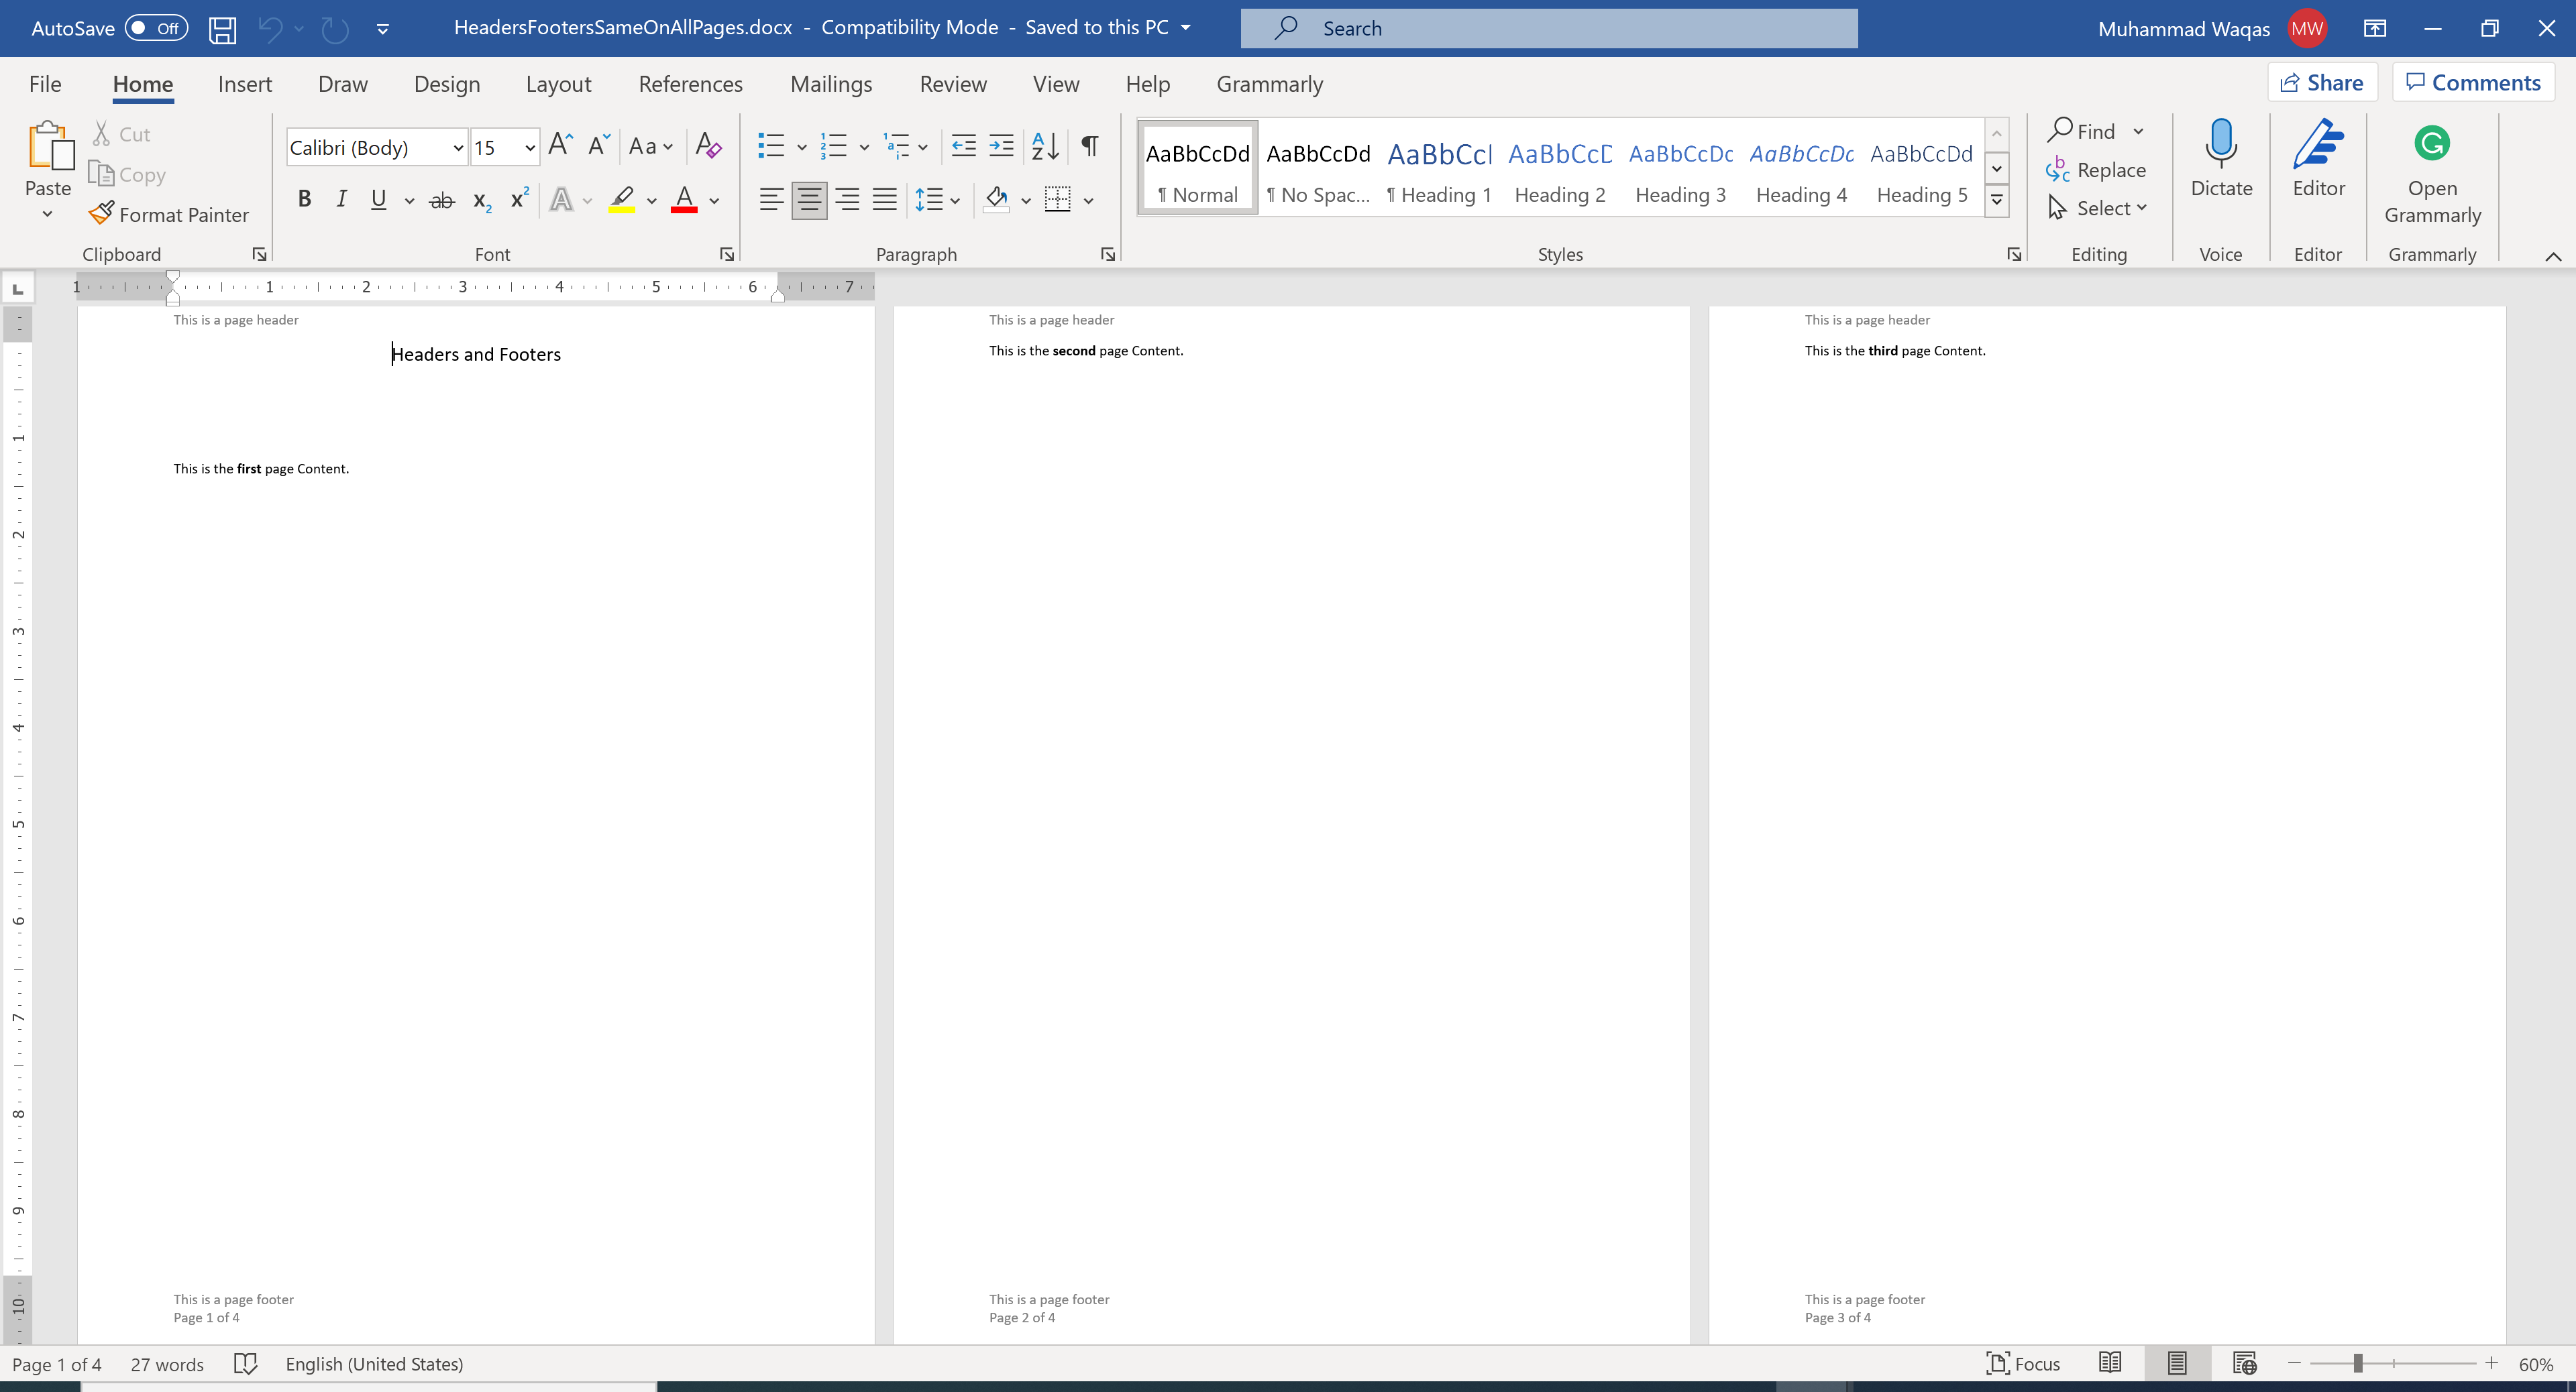Click the Clear All Formatting icon
Viewport: 2576px width, 1392px height.
tap(708, 146)
